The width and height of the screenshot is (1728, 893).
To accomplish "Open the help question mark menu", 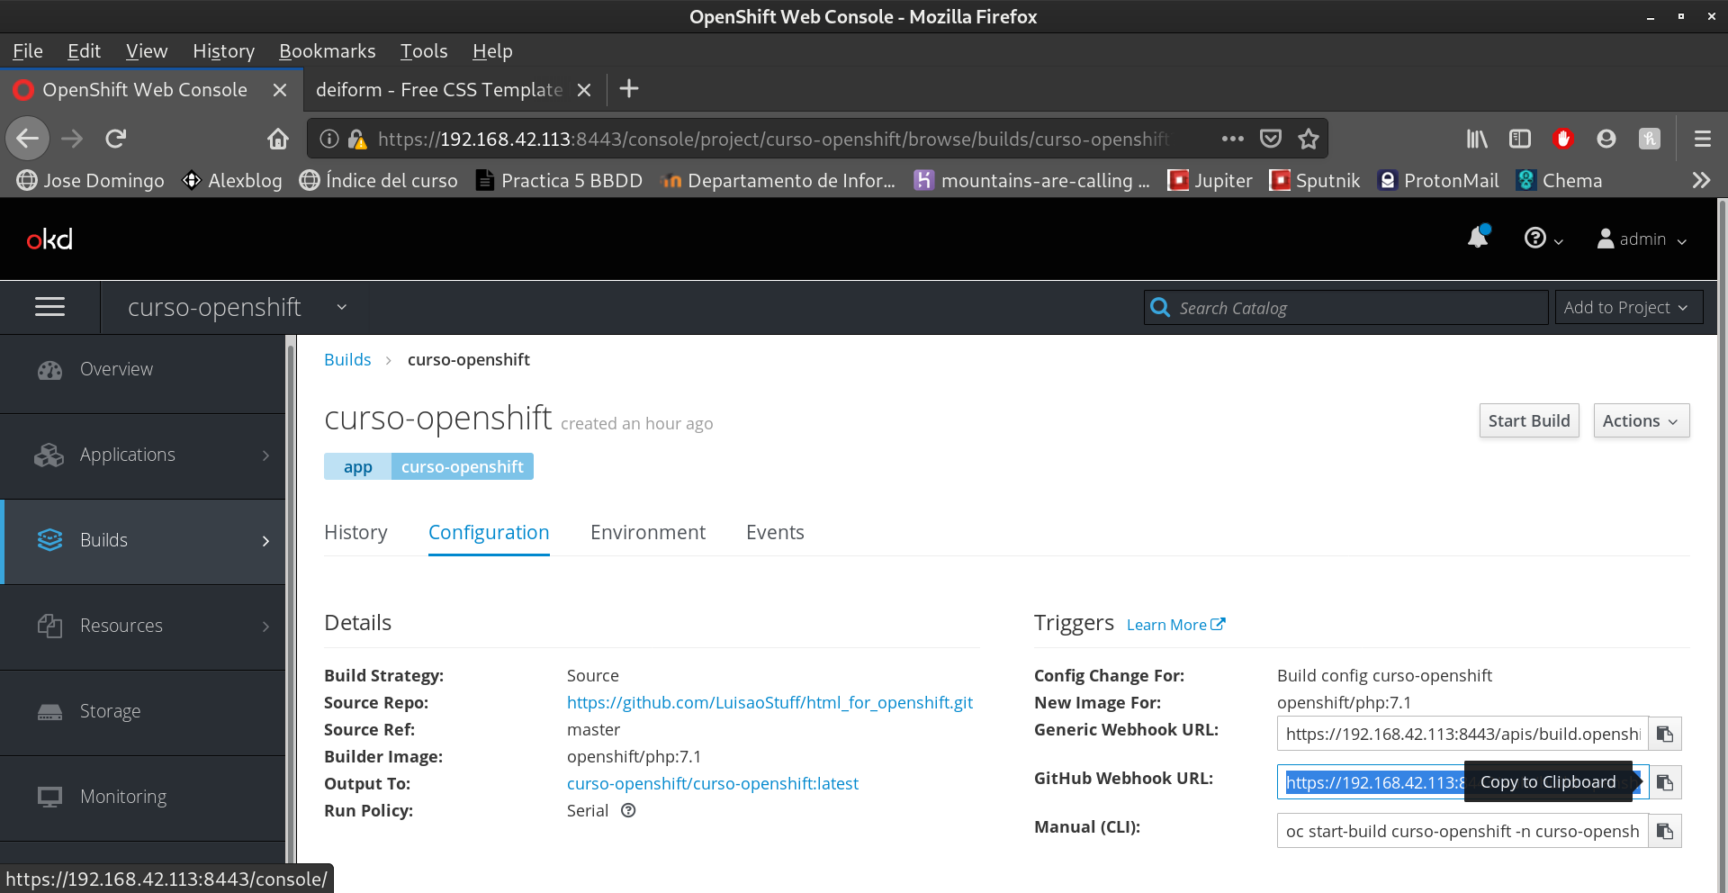I will point(1543,239).
